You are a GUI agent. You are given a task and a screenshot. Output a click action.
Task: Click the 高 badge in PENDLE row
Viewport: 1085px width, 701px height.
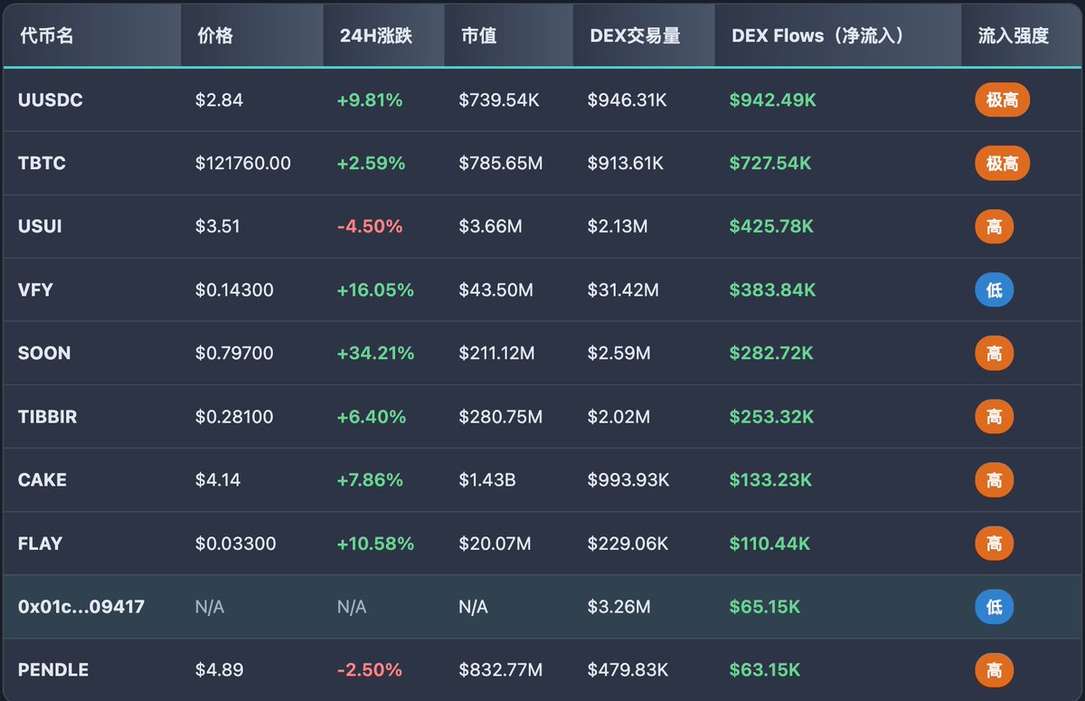pos(994,670)
